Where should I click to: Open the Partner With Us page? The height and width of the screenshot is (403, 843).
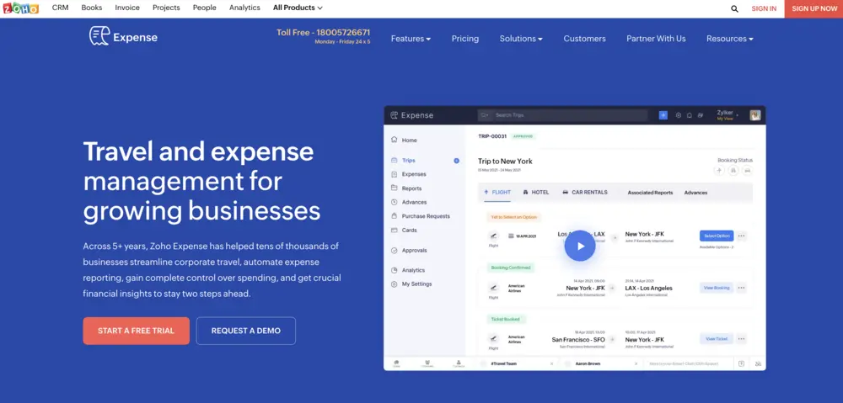(x=656, y=39)
